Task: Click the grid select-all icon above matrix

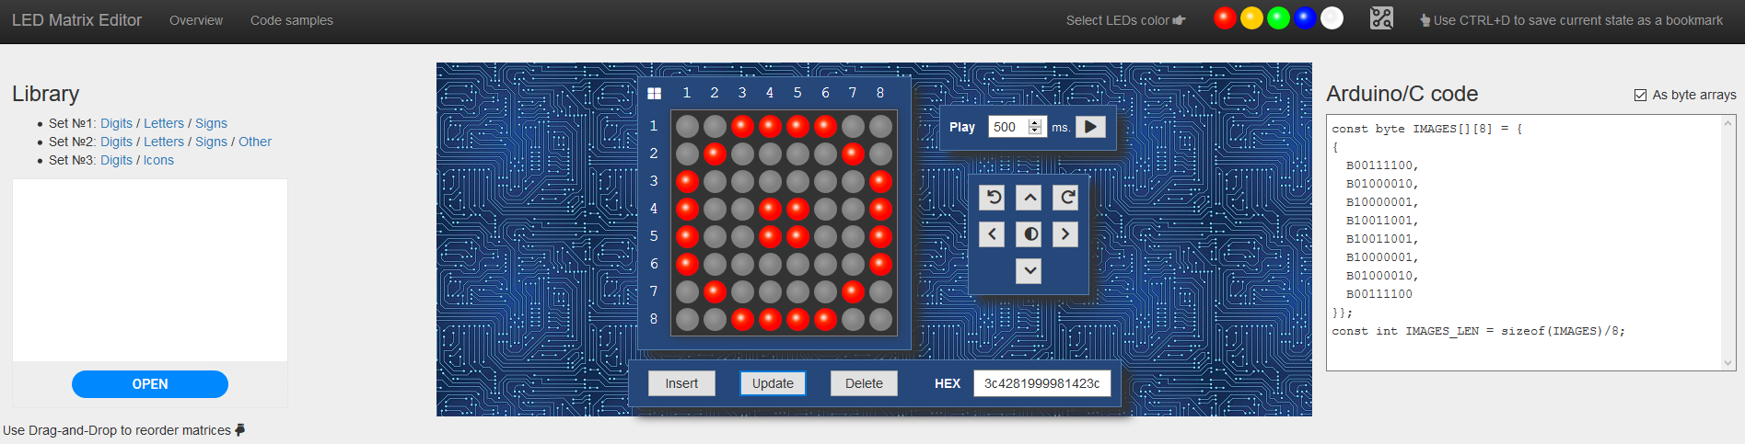Action: [x=654, y=93]
